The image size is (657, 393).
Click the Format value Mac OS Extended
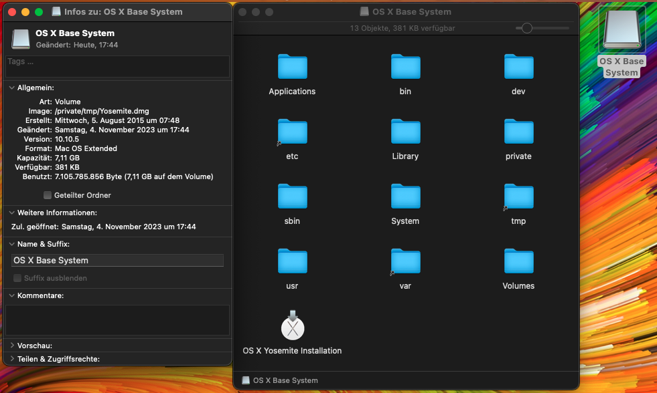86,148
